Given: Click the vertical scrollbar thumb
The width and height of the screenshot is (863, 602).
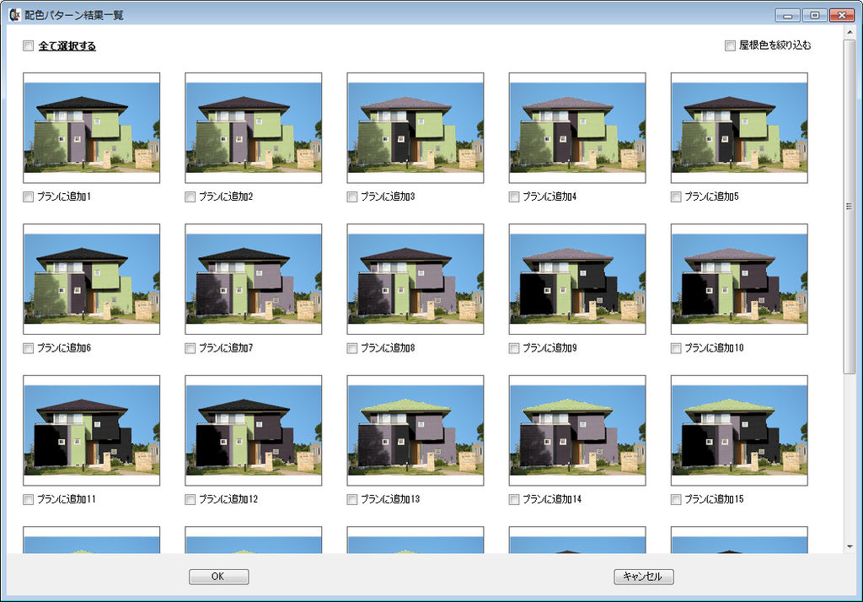Looking at the screenshot, I should 850,207.
